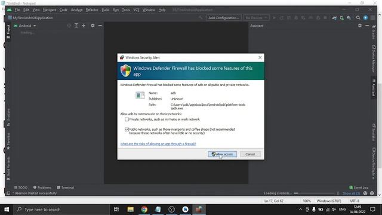Open the Run menu
The height and width of the screenshot is (215, 382).
(x=115, y=10)
